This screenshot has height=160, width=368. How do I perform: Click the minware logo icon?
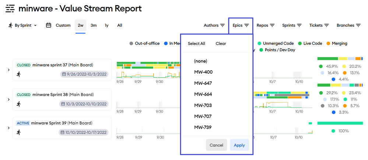(x=10, y=9)
